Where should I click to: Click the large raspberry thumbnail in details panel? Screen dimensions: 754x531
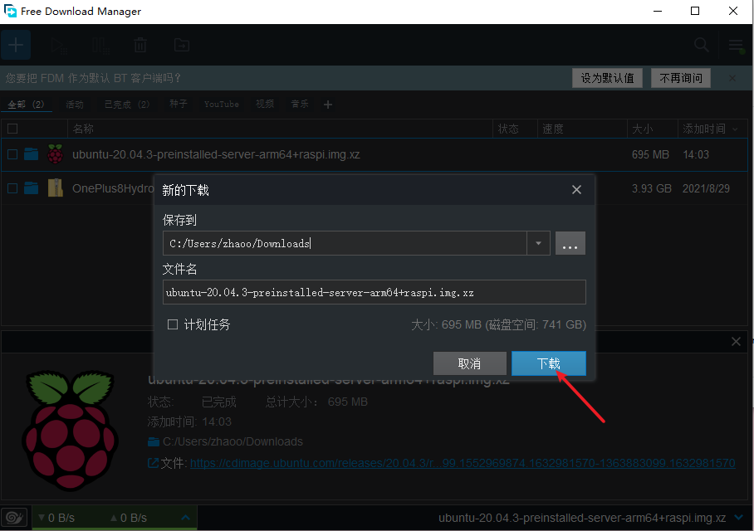(71, 431)
